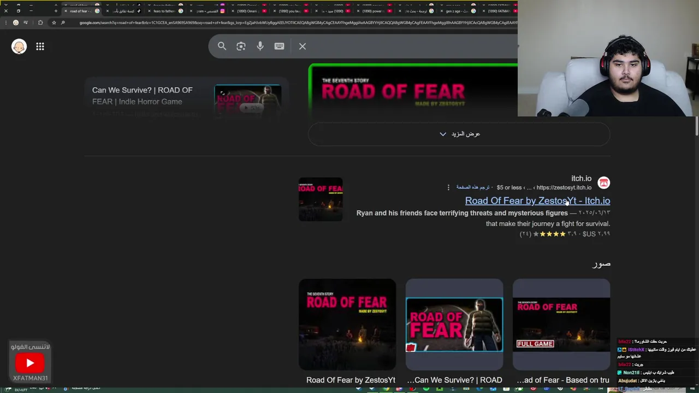Viewport: 699px width, 393px height.
Task: Open a new browser tab with plus
Action: click(x=56, y=11)
